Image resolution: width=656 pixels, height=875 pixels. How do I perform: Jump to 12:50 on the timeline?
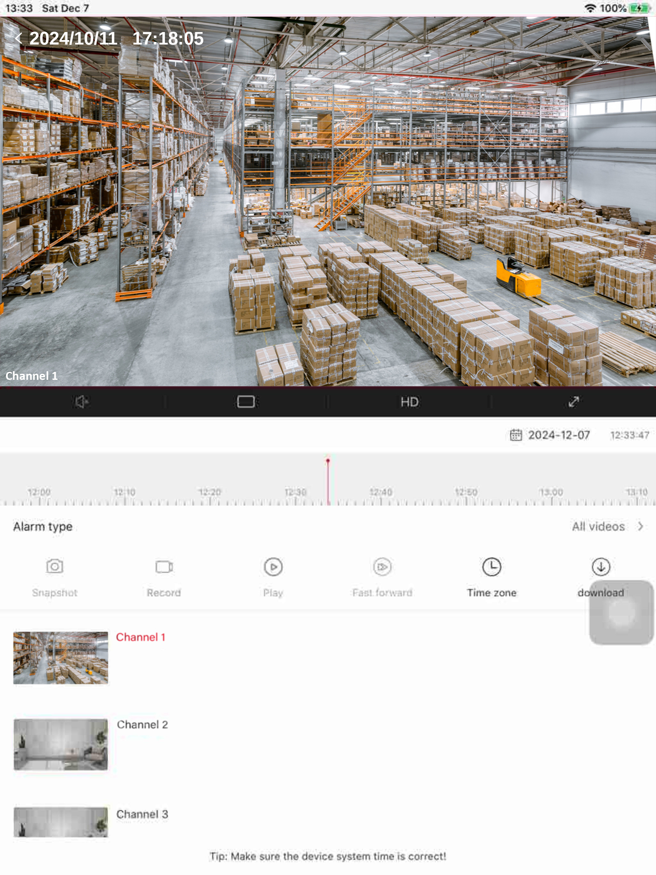coord(466,492)
